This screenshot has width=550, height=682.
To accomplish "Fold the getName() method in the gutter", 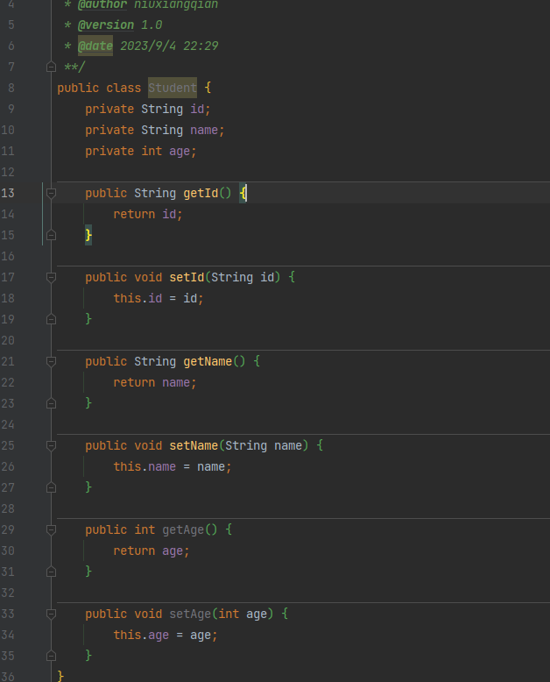I will pos(51,361).
